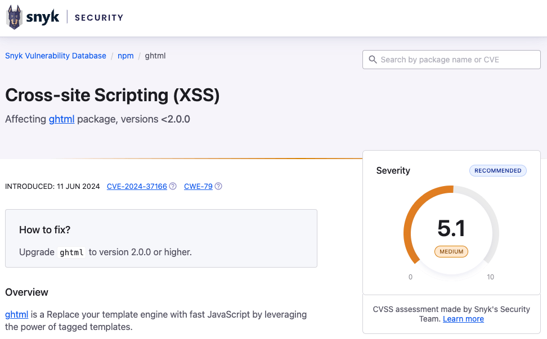This screenshot has width=547, height=339.
Task: Click the RECOMMENDED badge
Action: [x=498, y=170]
